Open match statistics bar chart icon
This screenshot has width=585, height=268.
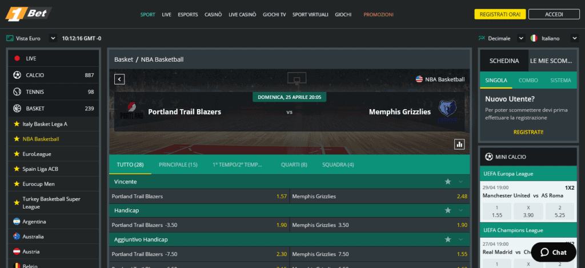point(459,144)
